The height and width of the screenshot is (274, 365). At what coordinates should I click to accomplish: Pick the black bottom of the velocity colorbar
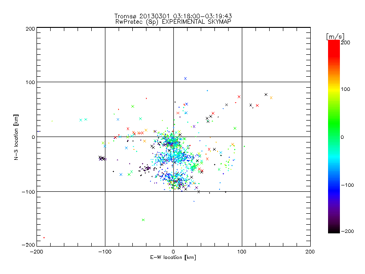pyautogui.click(x=334, y=230)
